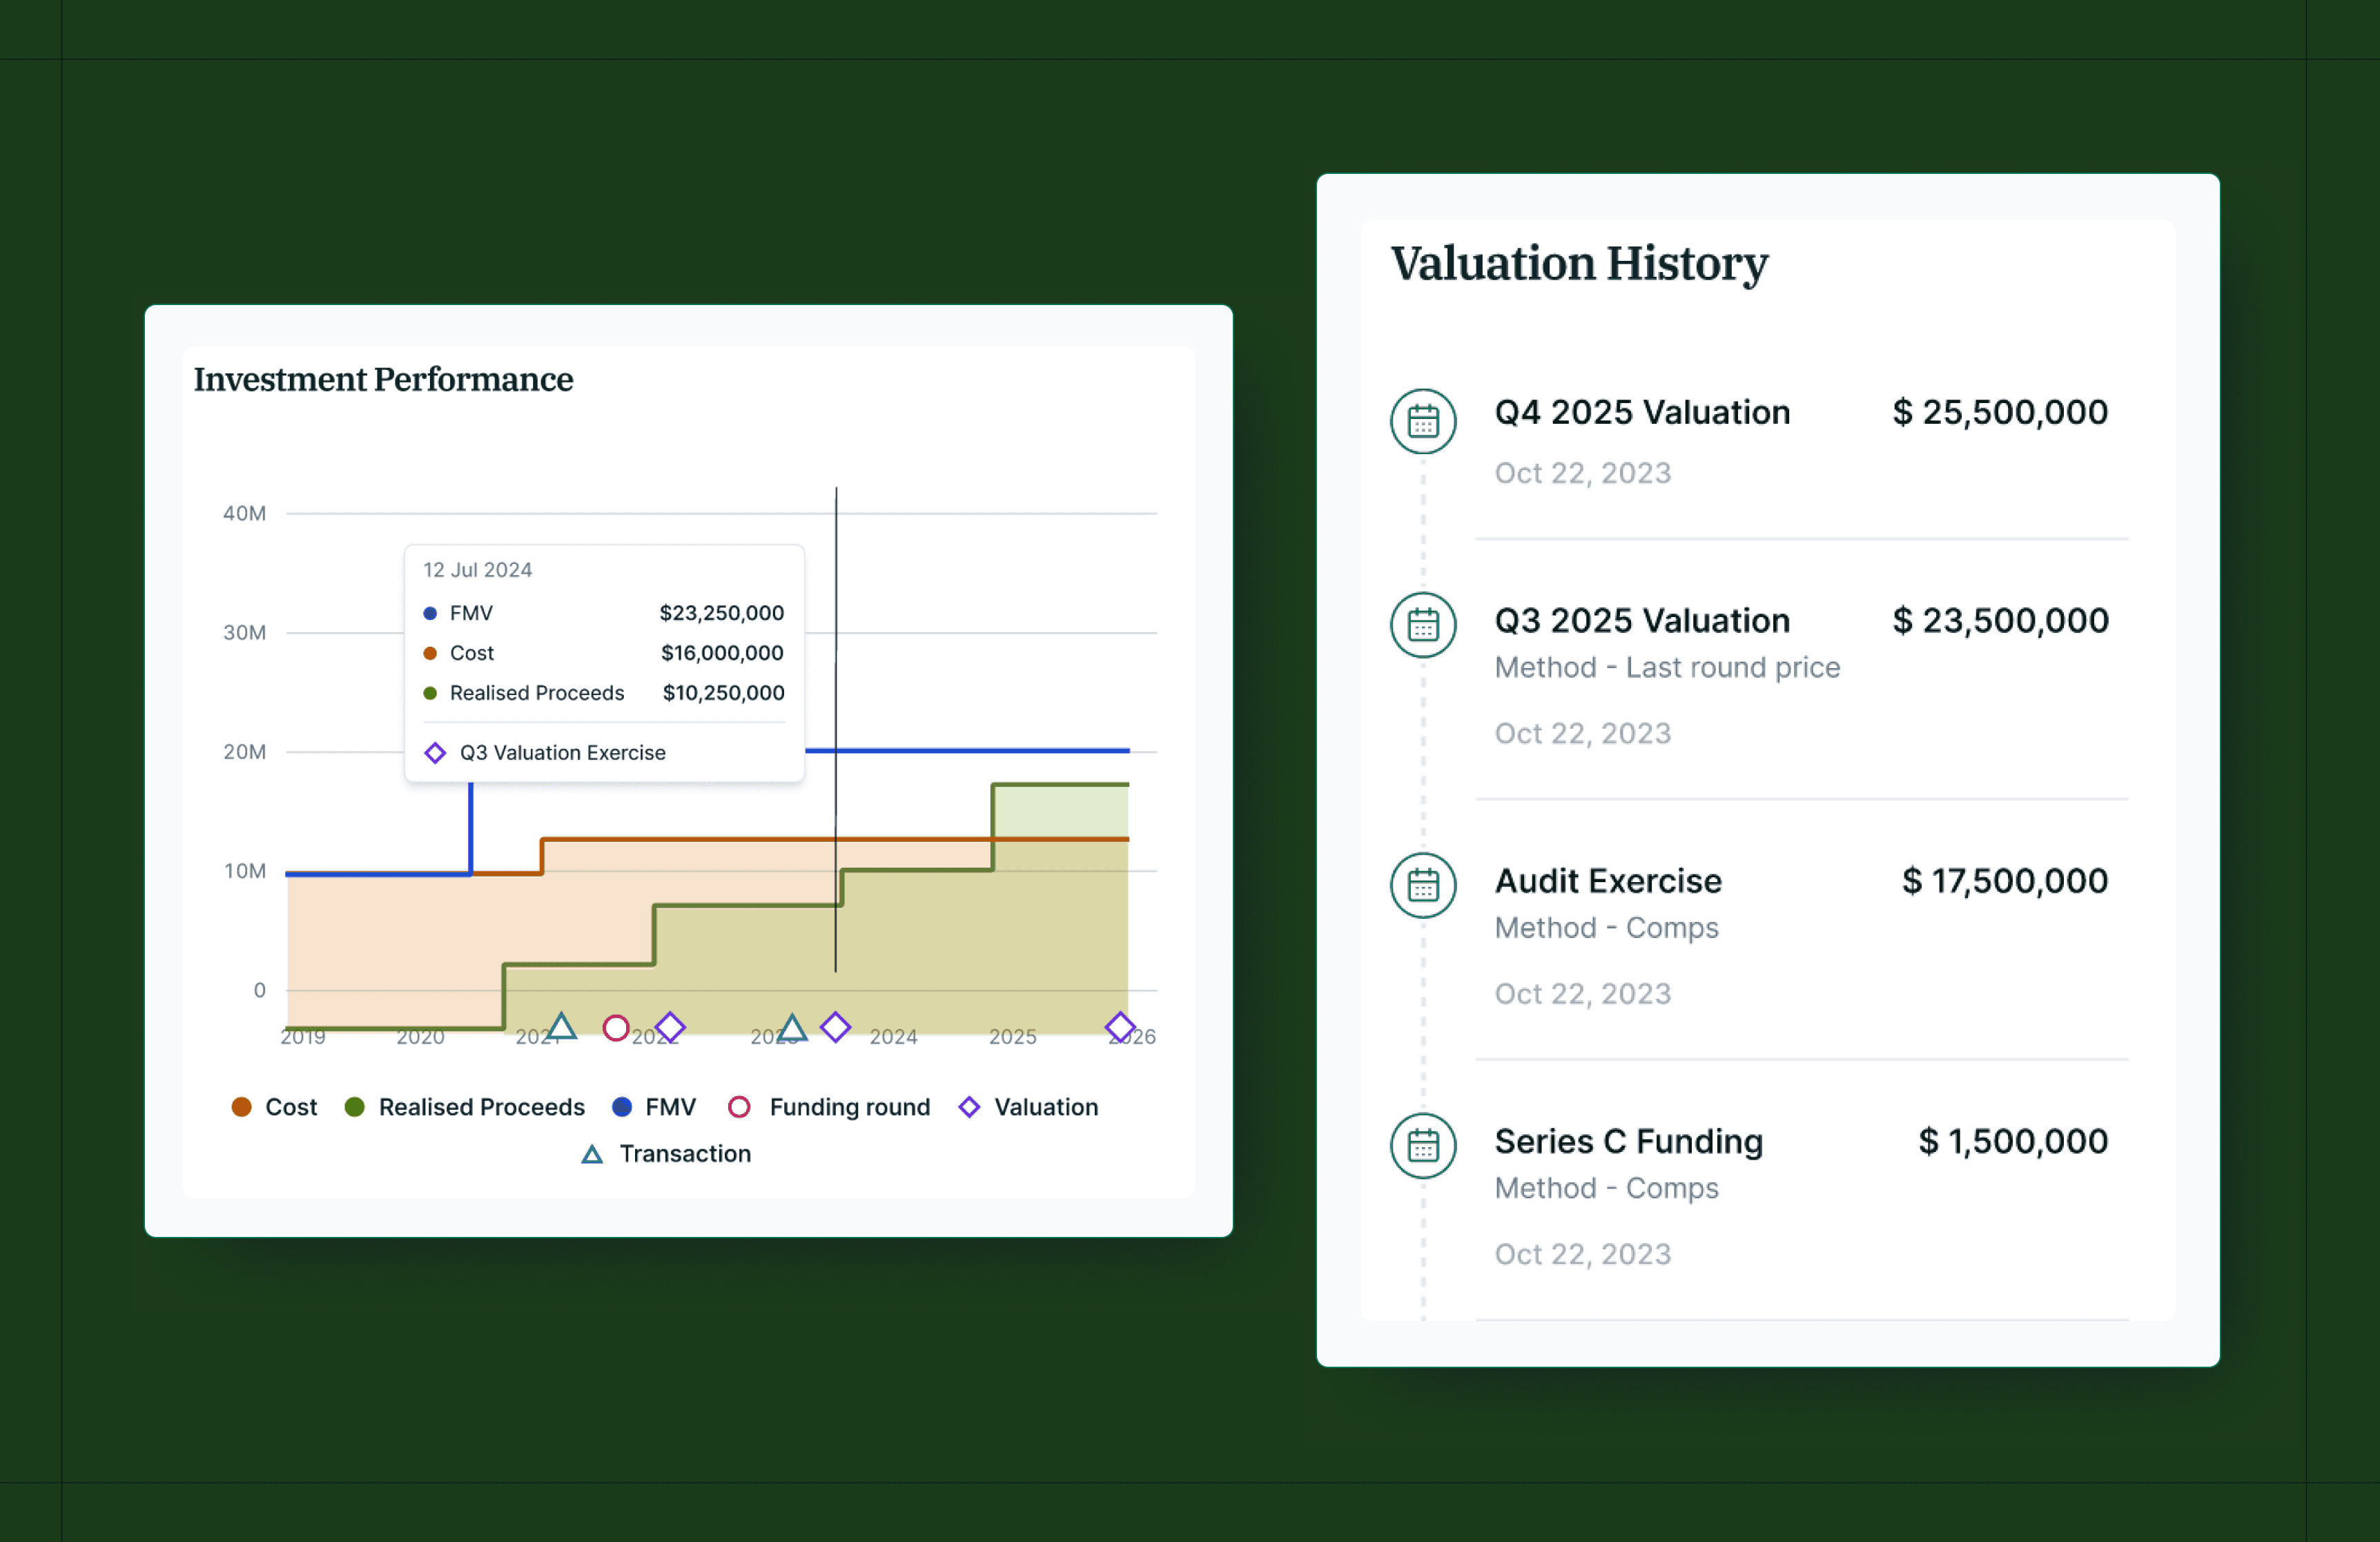Click the red funding round circle marker
2380x1542 pixels.
tap(616, 1027)
